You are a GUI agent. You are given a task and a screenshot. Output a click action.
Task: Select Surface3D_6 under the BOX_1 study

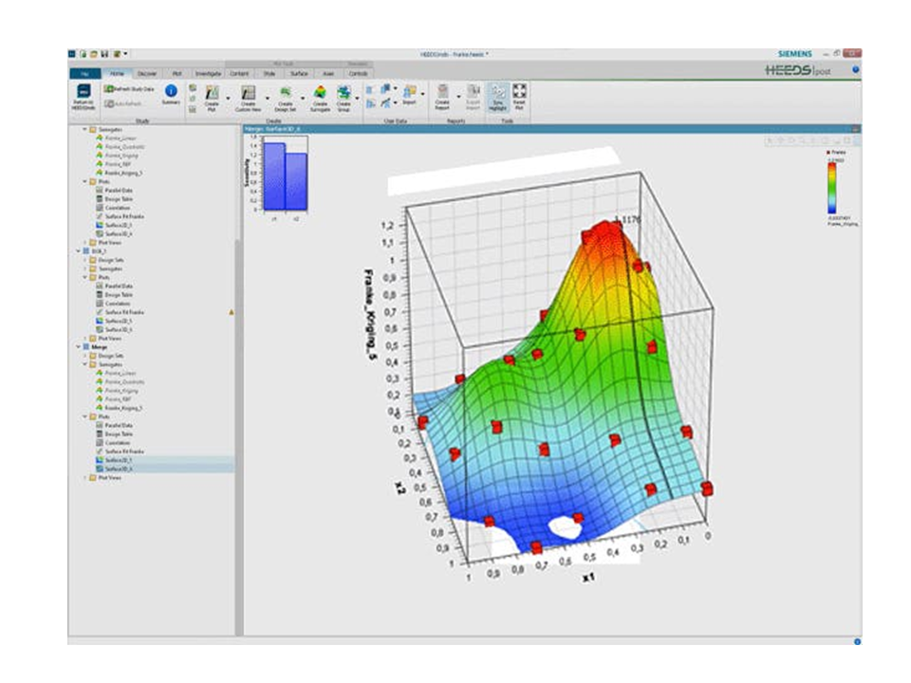(x=114, y=329)
